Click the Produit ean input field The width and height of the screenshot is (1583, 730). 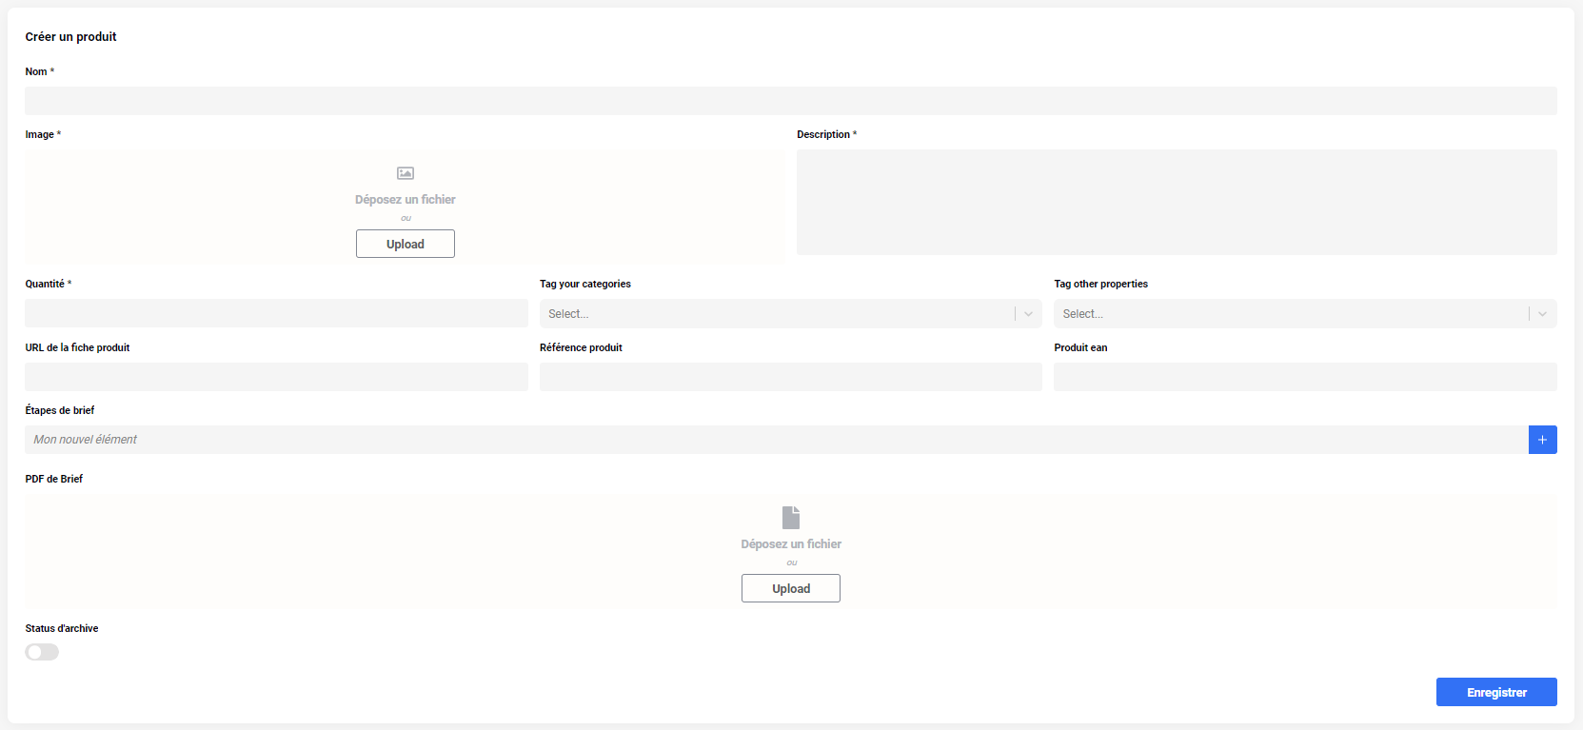pyautogui.click(x=1305, y=377)
